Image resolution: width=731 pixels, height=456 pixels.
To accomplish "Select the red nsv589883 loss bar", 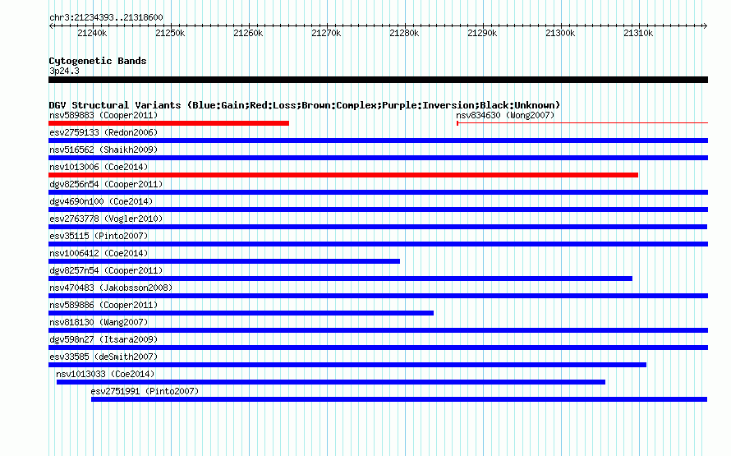I will click(x=168, y=123).
